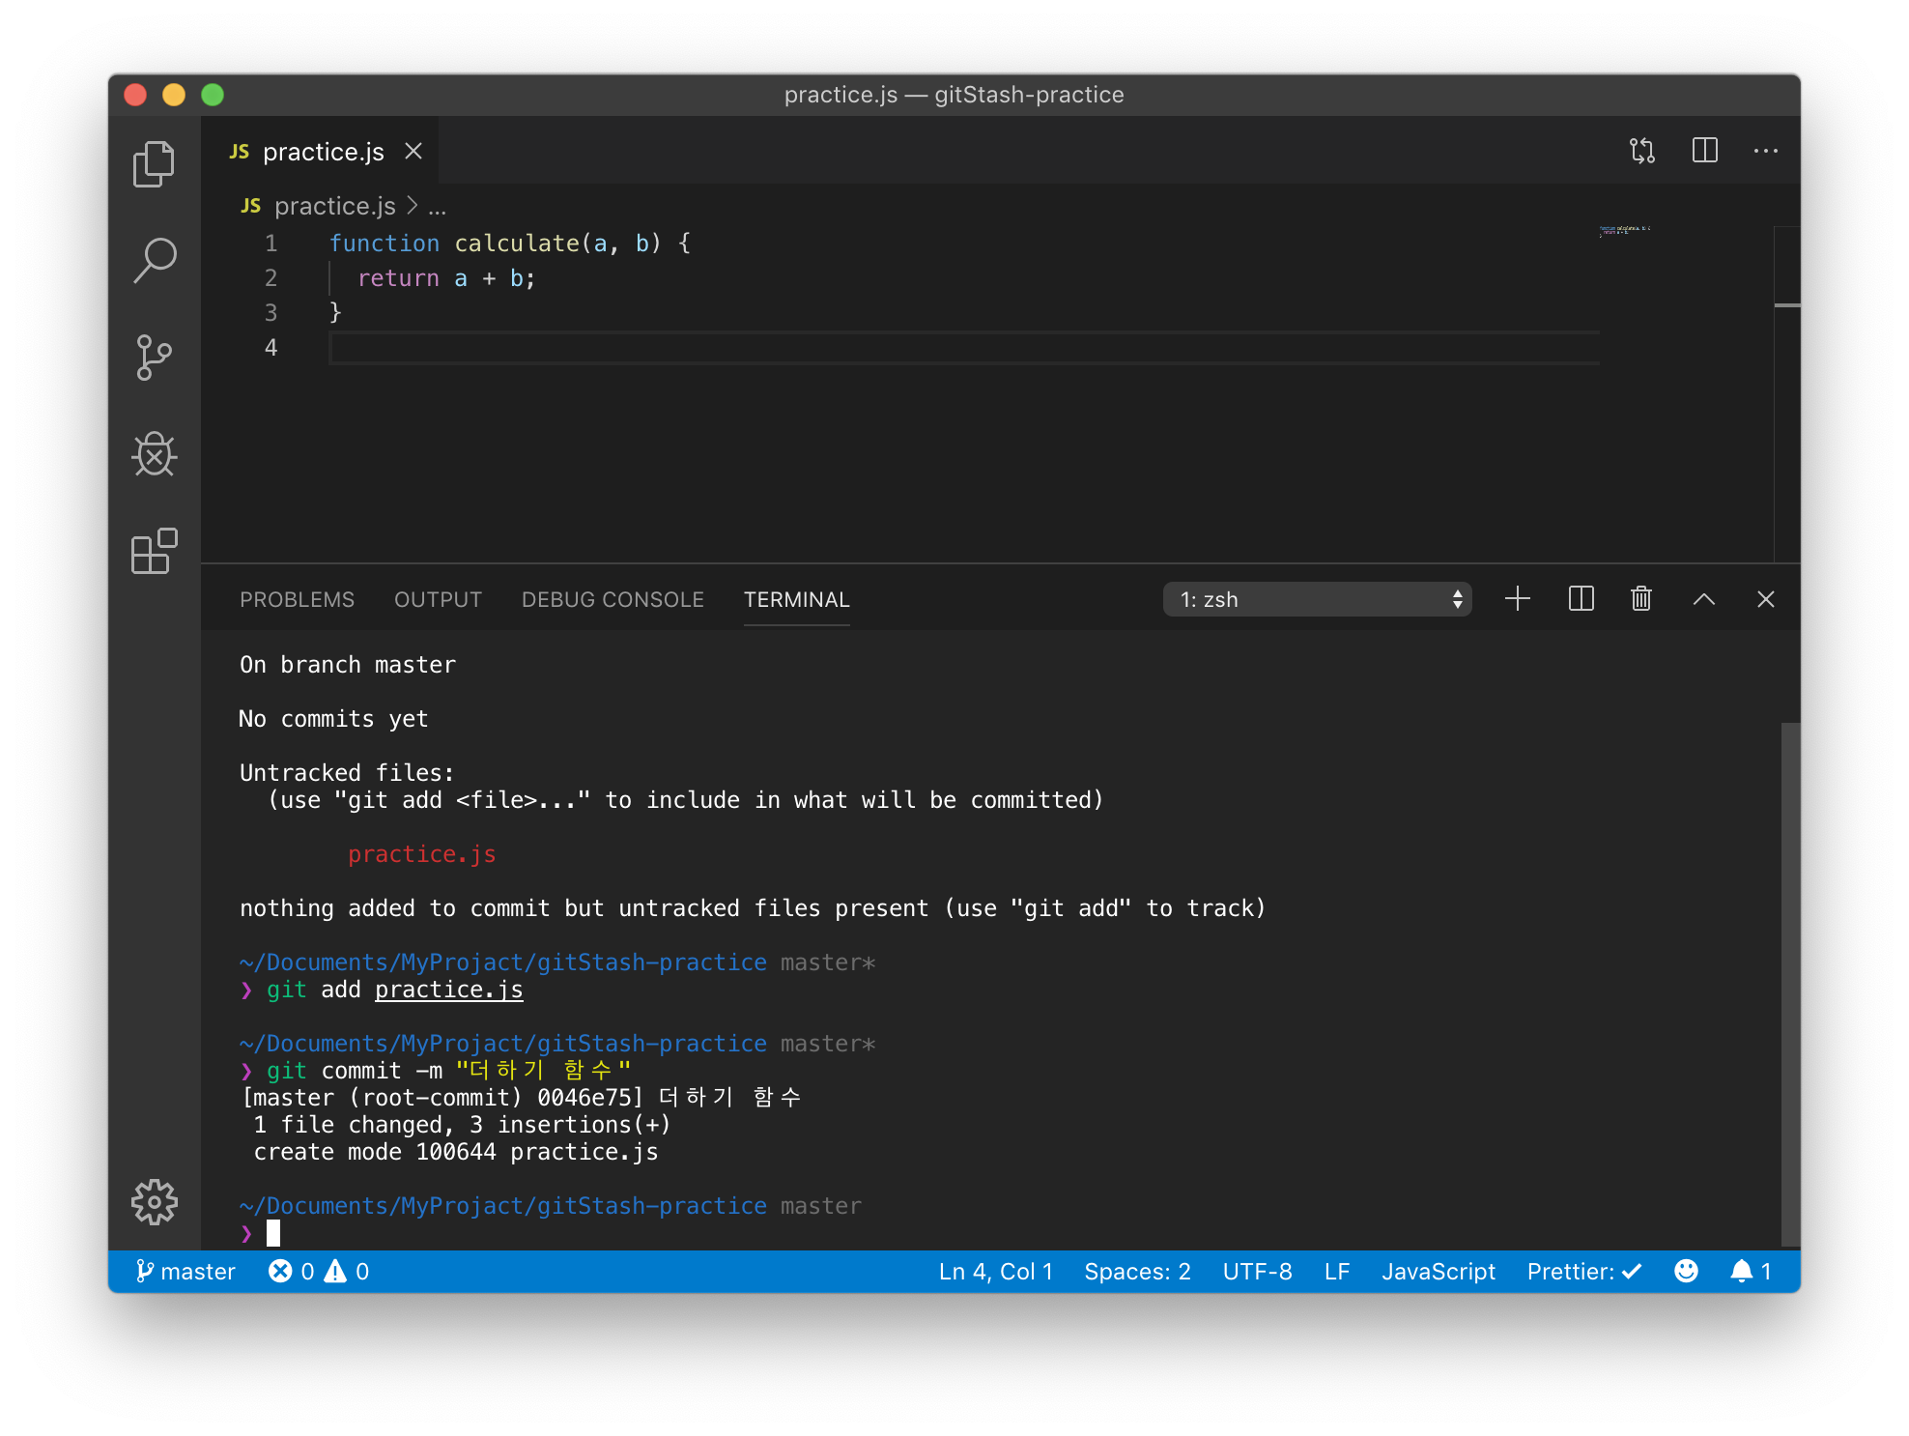Open the Explorer view in activity bar
This screenshot has width=1909, height=1436.
[154, 164]
